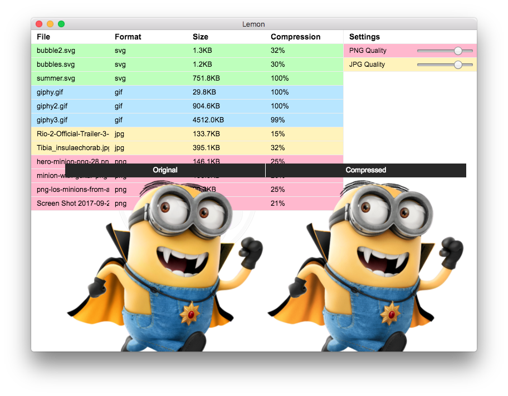Click the Settings panel heading
The width and height of the screenshot is (508, 396).
point(364,37)
